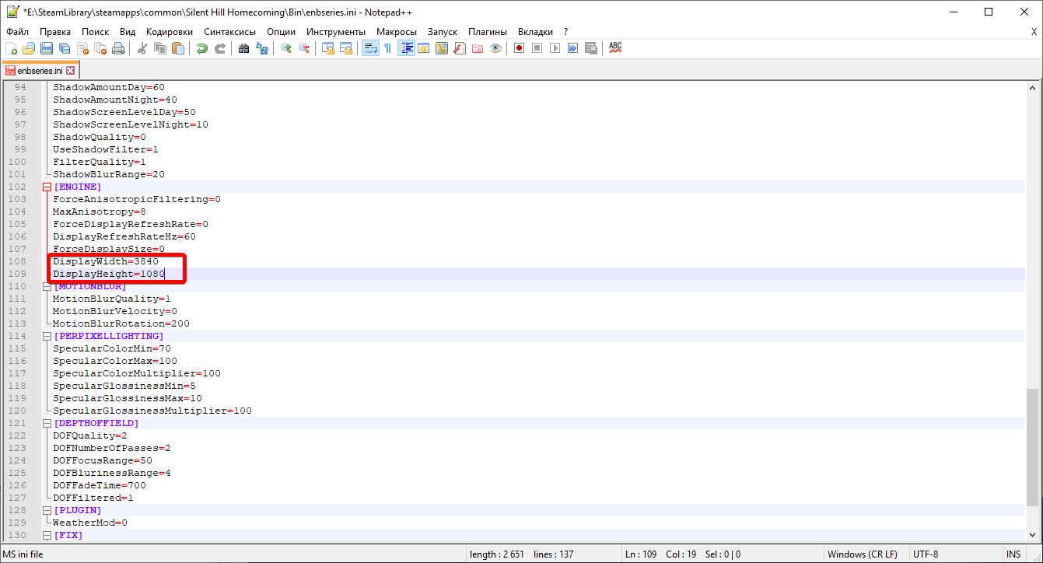1043x563 pixels.
Task: Click the Cut scissors icon
Action: (x=142, y=48)
